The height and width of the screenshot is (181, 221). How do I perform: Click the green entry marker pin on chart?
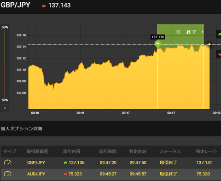pos(158,44)
